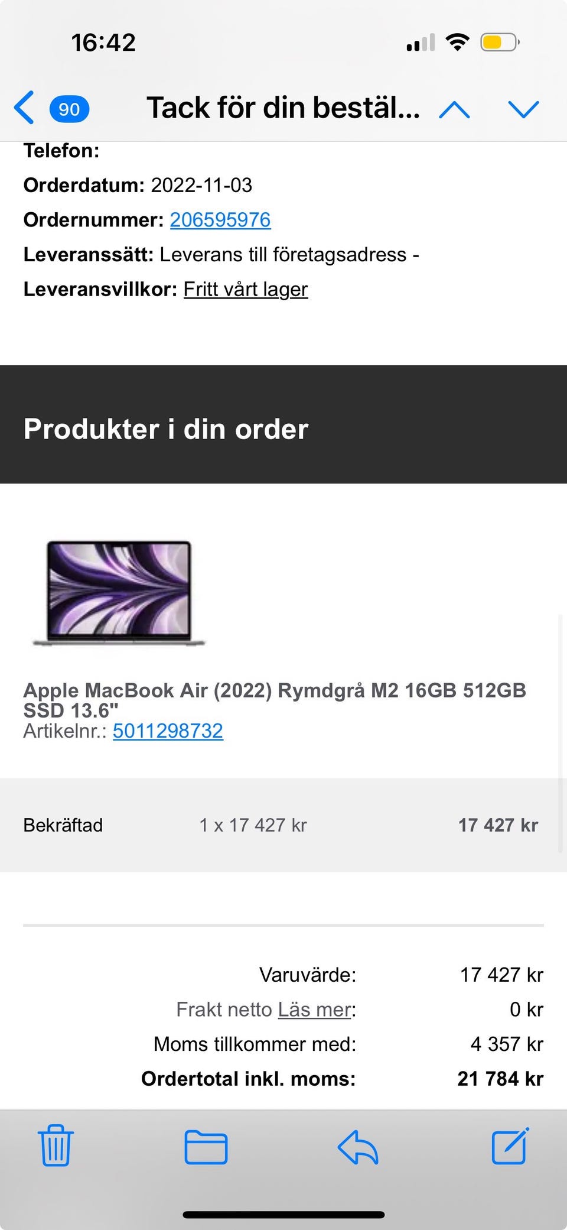The width and height of the screenshot is (567, 1230).
Task: Compose a new message with pencil icon
Action: pyautogui.click(x=510, y=1145)
